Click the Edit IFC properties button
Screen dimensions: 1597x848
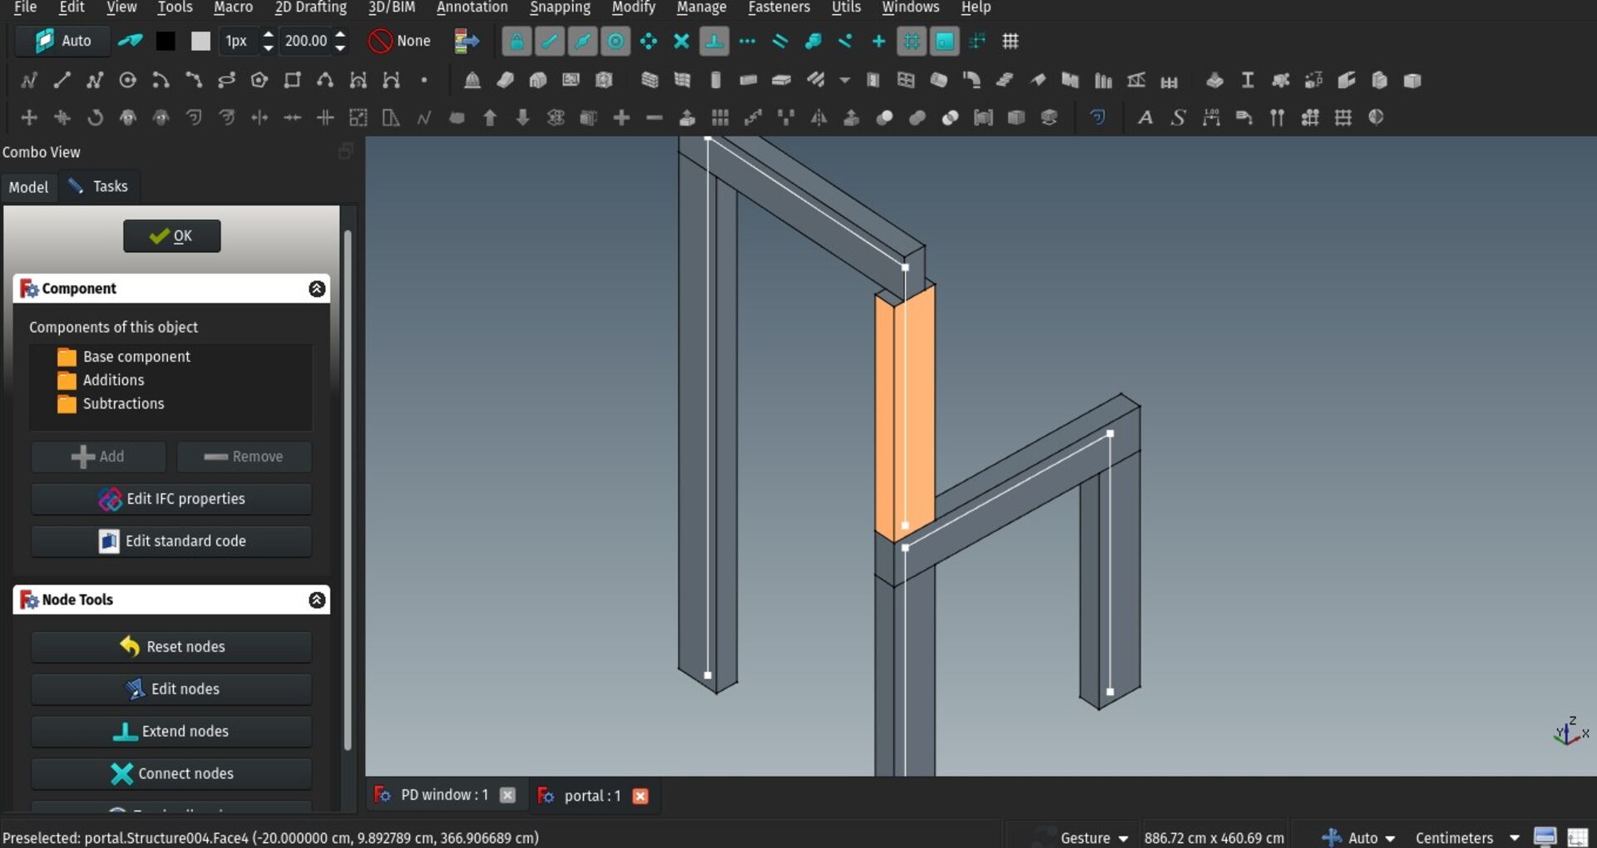point(171,499)
